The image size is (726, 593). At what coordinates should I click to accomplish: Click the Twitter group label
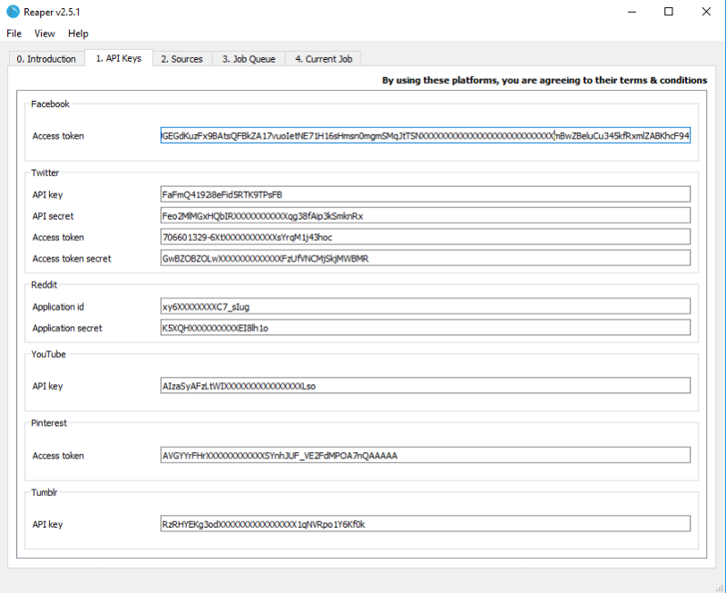pyautogui.click(x=44, y=173)
